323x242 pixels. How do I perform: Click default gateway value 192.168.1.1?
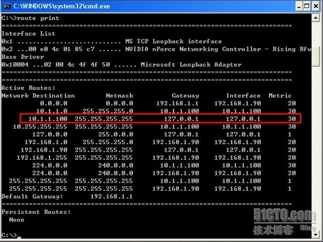(x=111, y=196)
